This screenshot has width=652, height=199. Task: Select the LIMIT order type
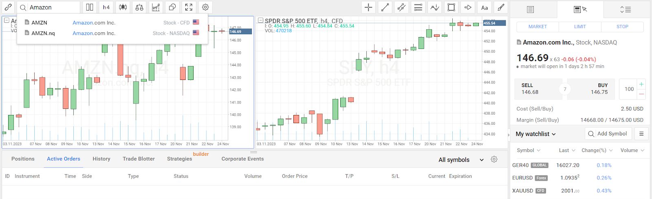[x=580, y=27]
